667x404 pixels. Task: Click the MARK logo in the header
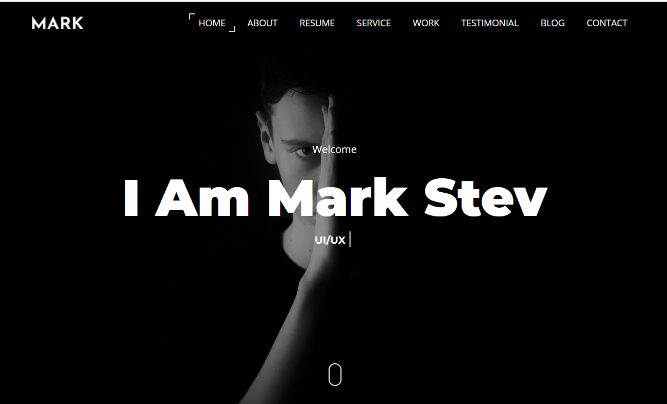pyautogui.click(x=57, y=23)
